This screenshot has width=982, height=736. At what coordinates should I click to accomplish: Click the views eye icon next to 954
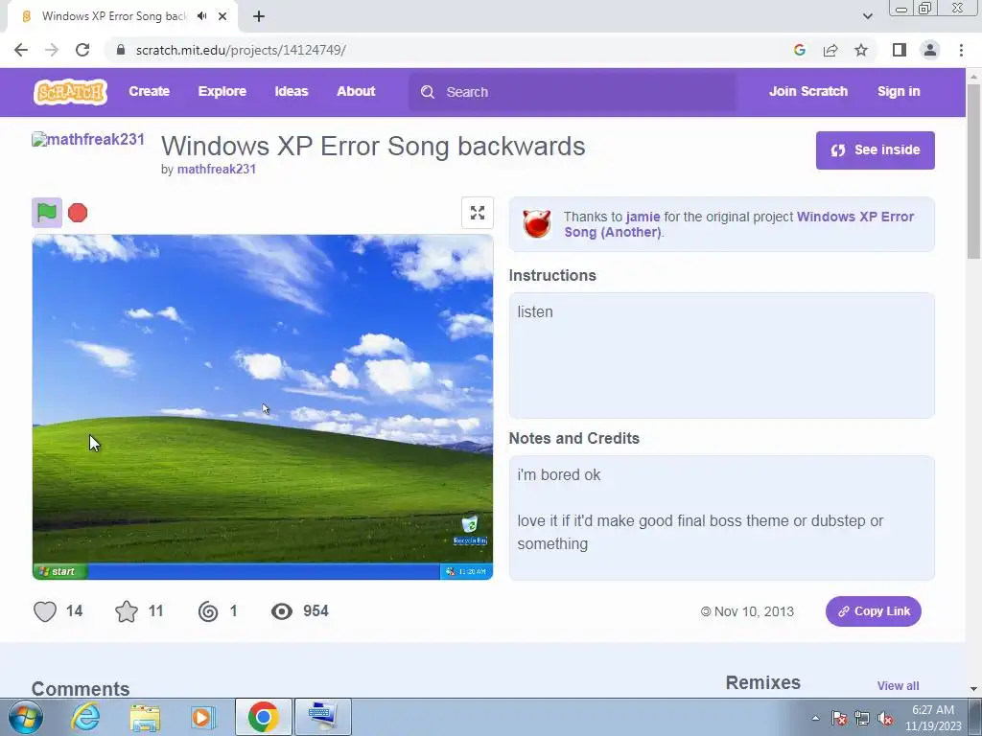point(282,611)
